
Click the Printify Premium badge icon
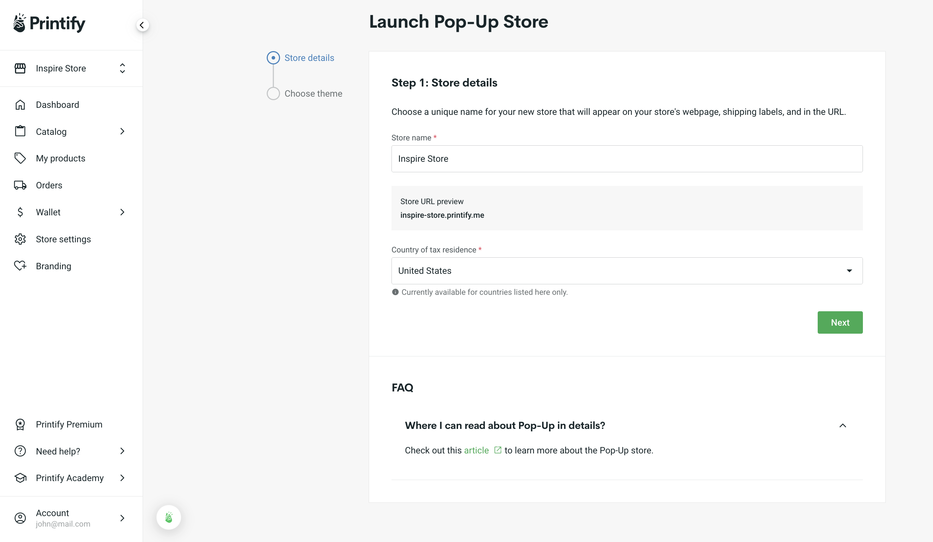(x=20, y=424)
